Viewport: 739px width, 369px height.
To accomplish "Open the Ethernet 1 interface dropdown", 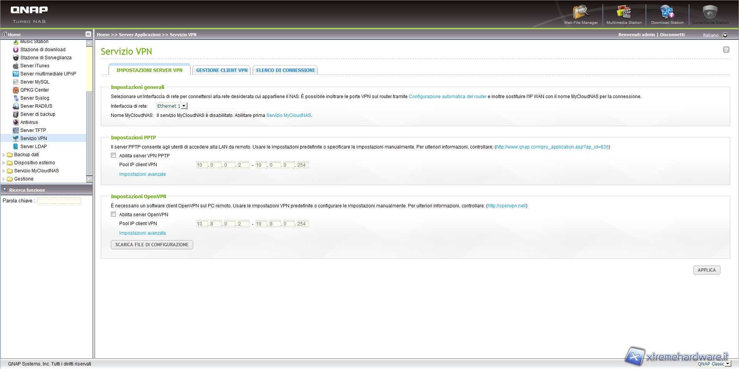I will [x=172, y=106].
